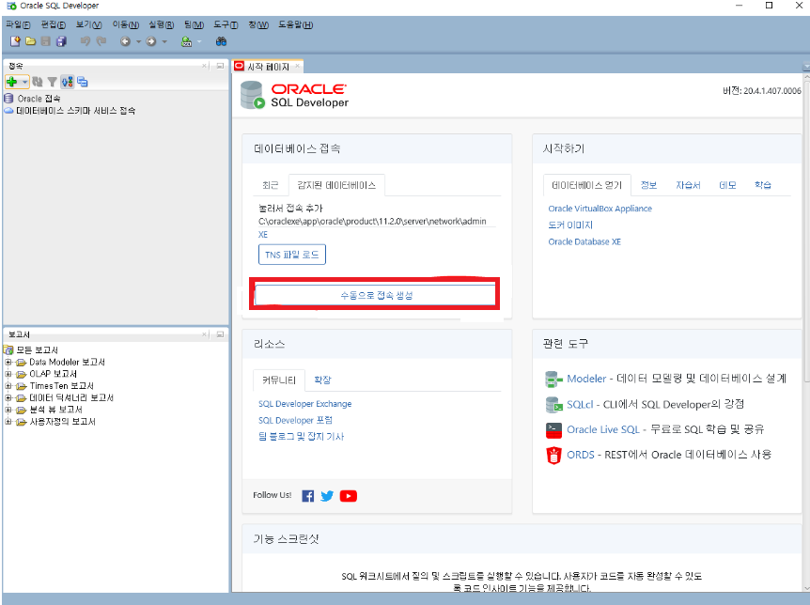Open the Forward button history dropdown arrow
The width and height of the screenshot is (810, 605).
164,42
